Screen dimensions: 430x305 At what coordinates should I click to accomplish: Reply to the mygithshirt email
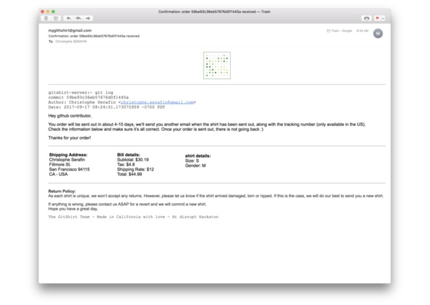coord(69,19)
